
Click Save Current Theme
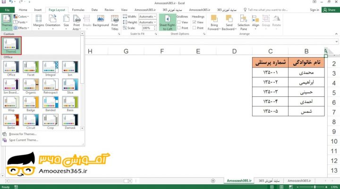point(23,140)
